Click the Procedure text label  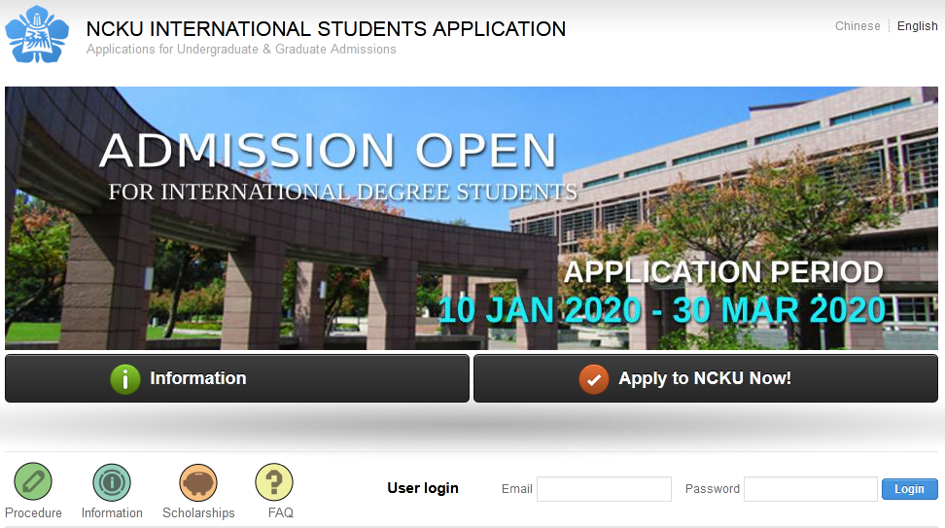tap(33, 513)
